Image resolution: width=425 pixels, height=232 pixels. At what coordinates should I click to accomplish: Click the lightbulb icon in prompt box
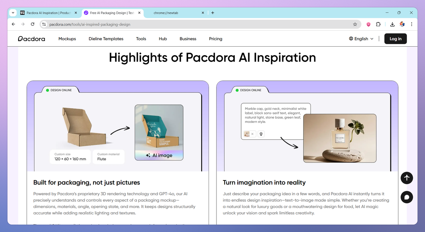tap(261, 134)
